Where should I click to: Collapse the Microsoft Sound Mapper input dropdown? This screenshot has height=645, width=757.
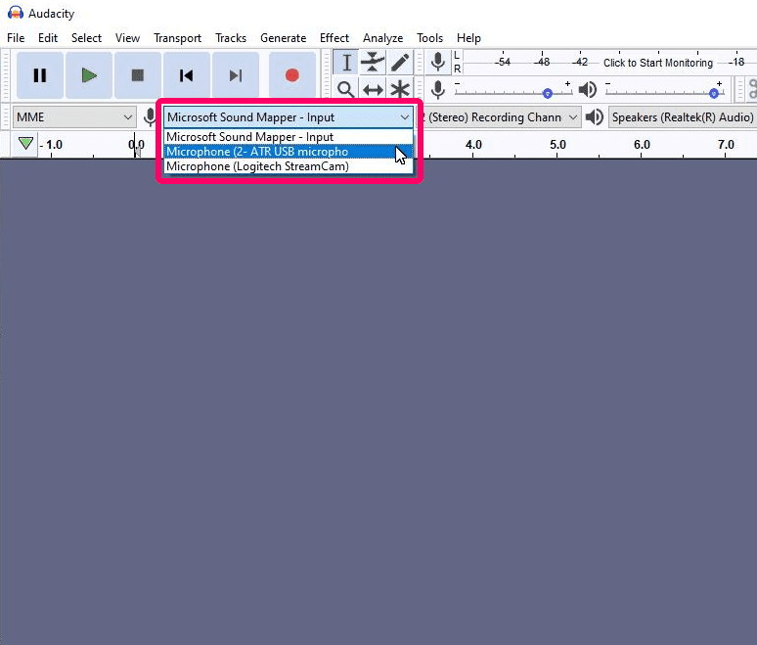pyautogui.click(x=289, y=117)
